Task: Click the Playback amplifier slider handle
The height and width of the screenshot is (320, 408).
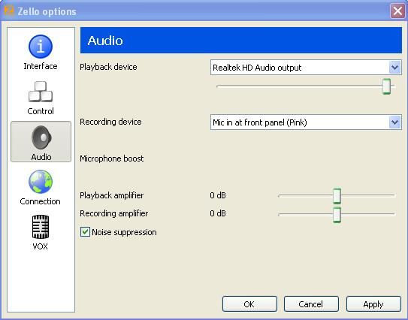Action: (337, 195)
